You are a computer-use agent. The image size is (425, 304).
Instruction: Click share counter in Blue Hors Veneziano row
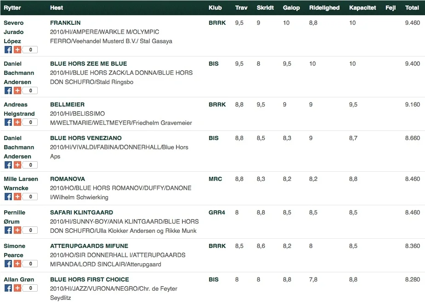30,165
